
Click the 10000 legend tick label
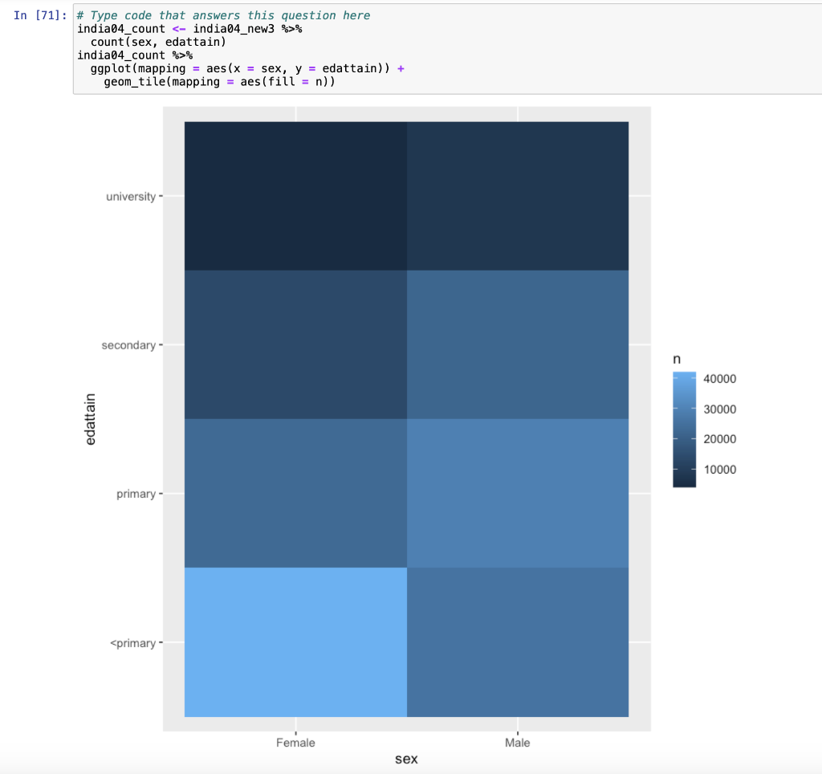[718, 470]
